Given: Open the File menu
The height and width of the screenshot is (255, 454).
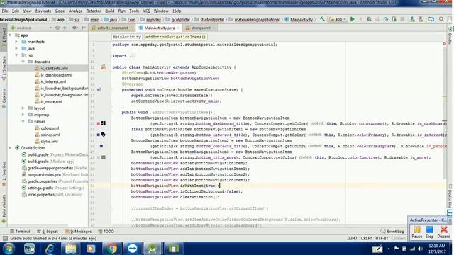Looking at the screenshot, I should coord(5,11).
